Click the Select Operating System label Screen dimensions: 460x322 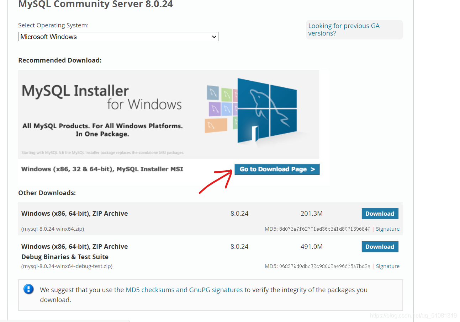click(53, 26)
